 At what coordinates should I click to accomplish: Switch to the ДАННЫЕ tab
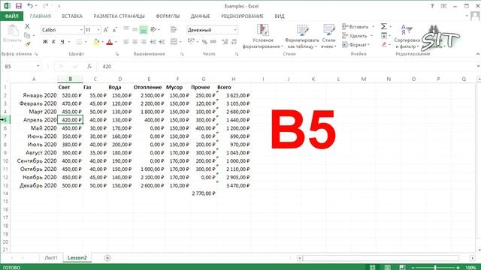200,16
